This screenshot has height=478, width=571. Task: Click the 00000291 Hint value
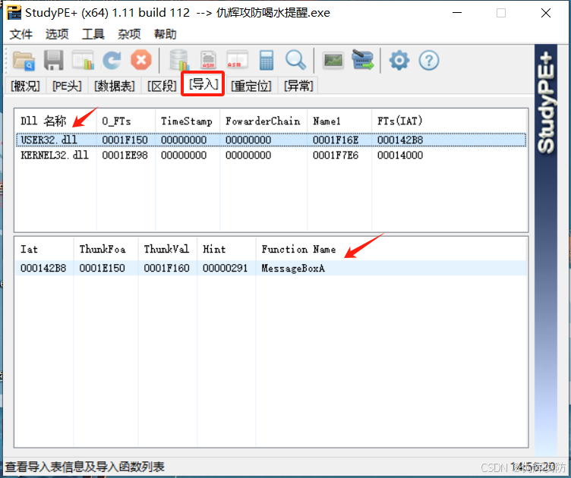coord(226,269)
